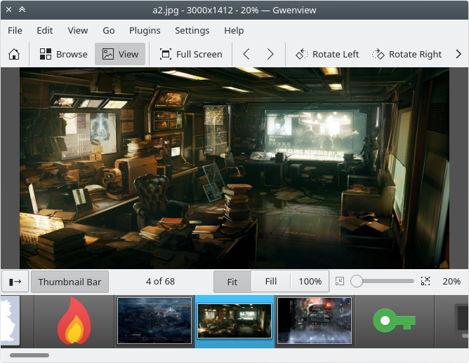Open the Help menu
The image size is (469, 363).
coord(234,30)
